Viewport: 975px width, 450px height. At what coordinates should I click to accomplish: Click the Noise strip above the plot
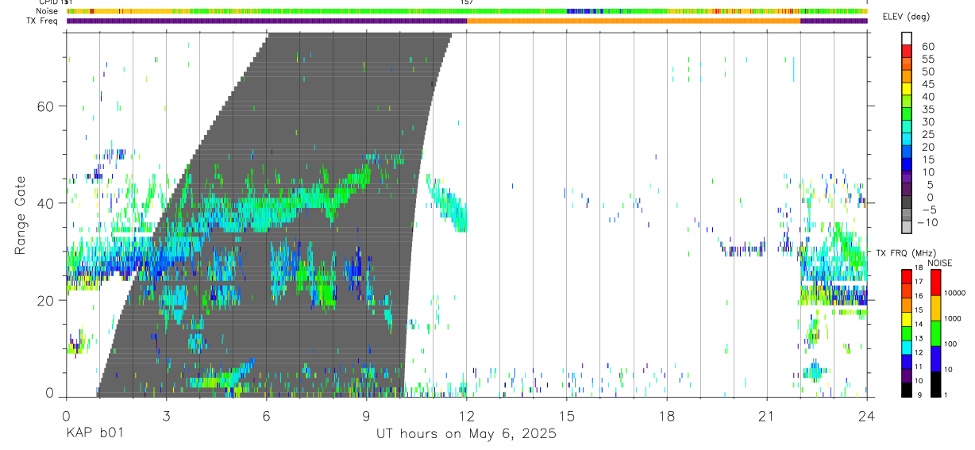tap(467, 12)
